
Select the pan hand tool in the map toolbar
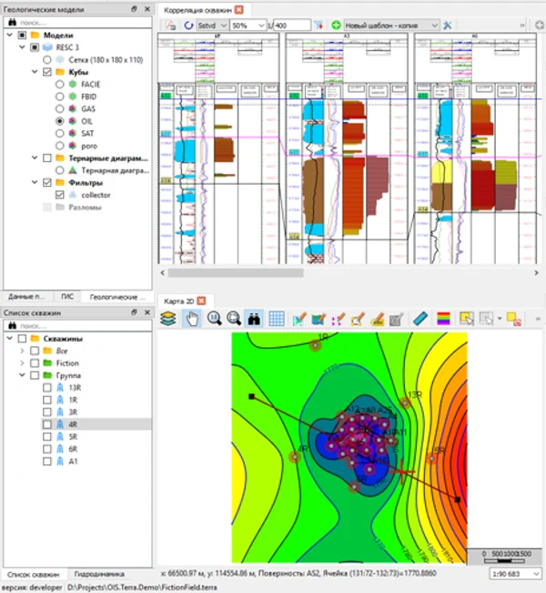tap(192, 318)
